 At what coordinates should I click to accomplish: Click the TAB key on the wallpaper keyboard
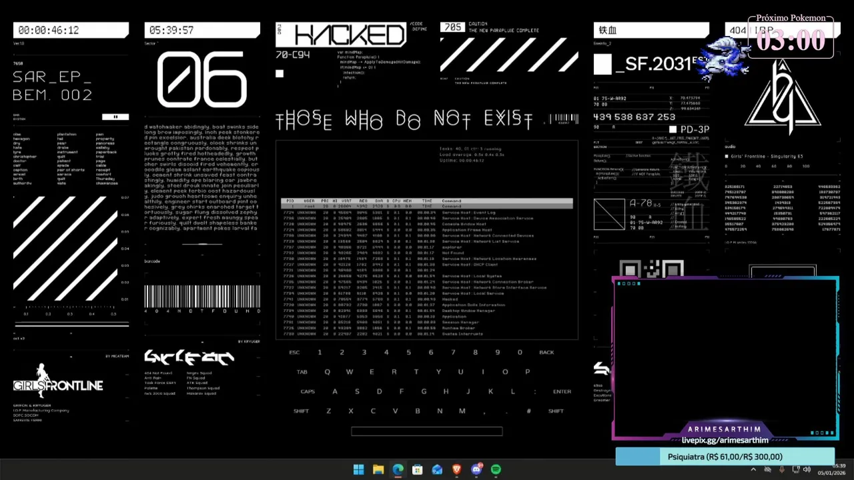pos(302,372)
